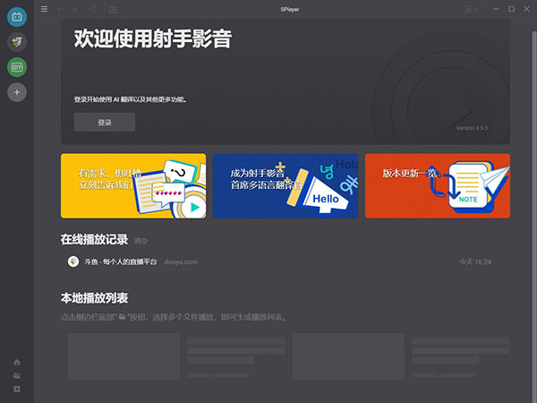Go to Home via sidebar house icon
The image size is (537, 403).
(x=17, y=362)
